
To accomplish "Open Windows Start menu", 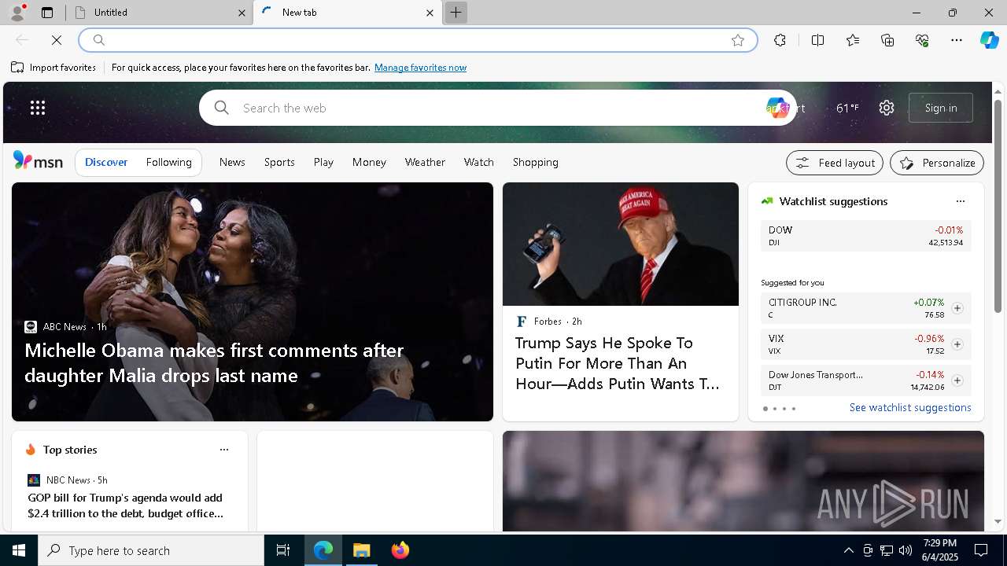I will tap(19, 550).
